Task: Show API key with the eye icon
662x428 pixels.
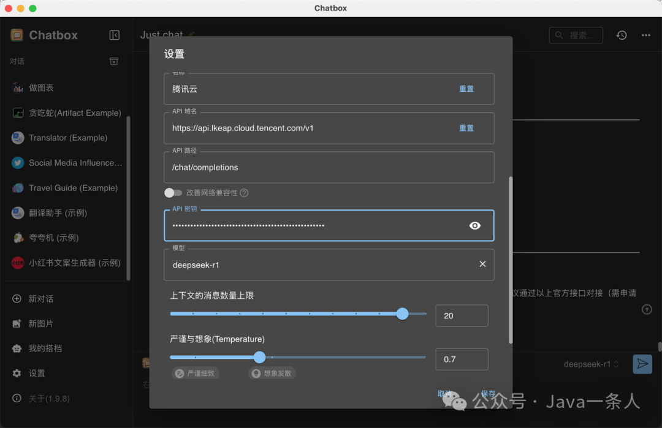Action: coord(475,225)
